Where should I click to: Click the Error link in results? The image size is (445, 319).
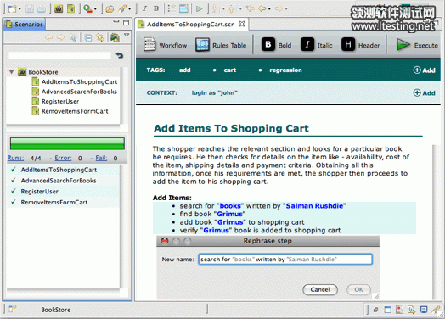point(63,158)
